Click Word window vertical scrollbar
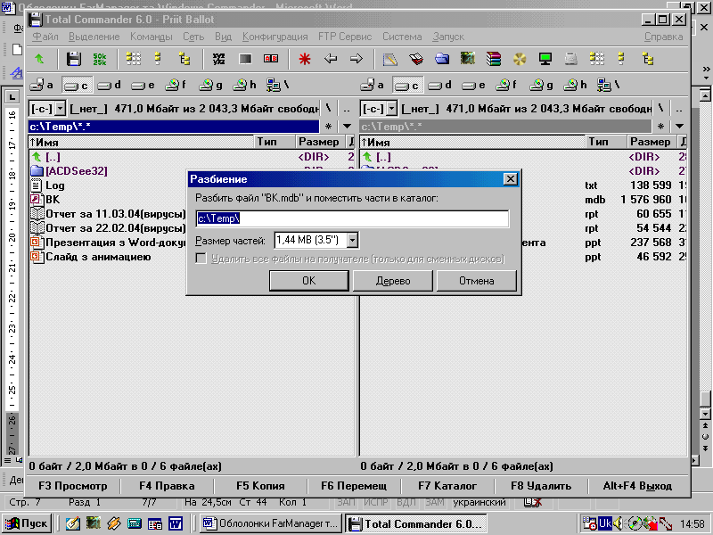This screenshot has width=713, height=535. pyautogui.click(x=705, y=255)
